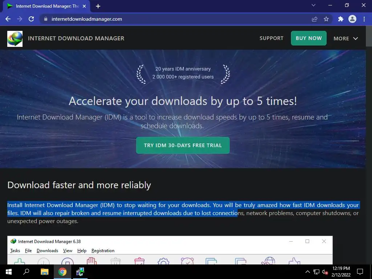Open the Windows Start menu
Viewport: 372px width, 279px height.
click(x=9, y=272)
